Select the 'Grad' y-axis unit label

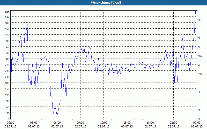pos(6,12)
